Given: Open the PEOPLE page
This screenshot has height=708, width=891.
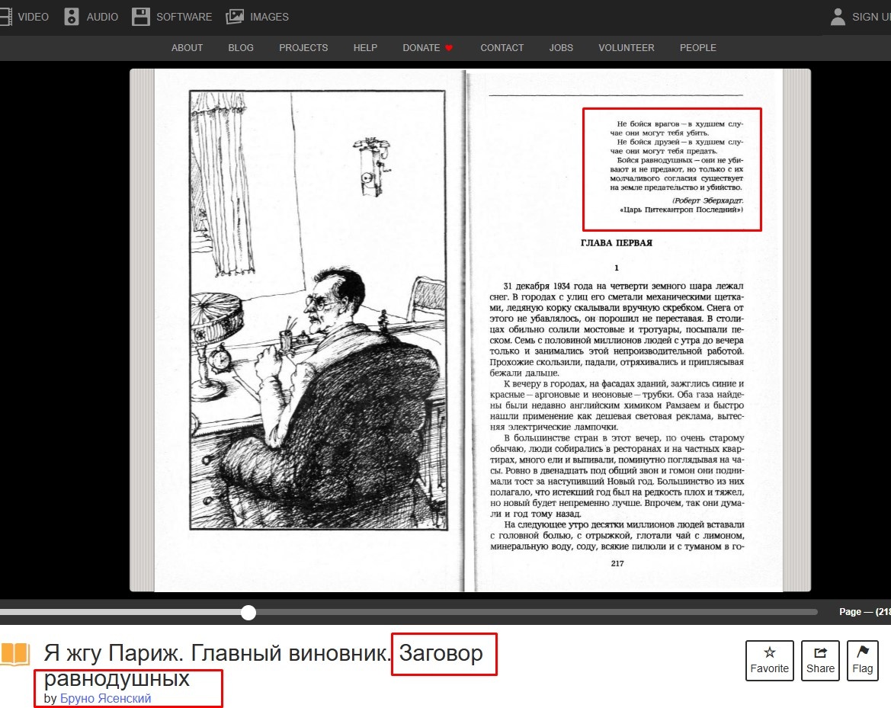Looking at the screenshot, I should click(x=698, y=48).
